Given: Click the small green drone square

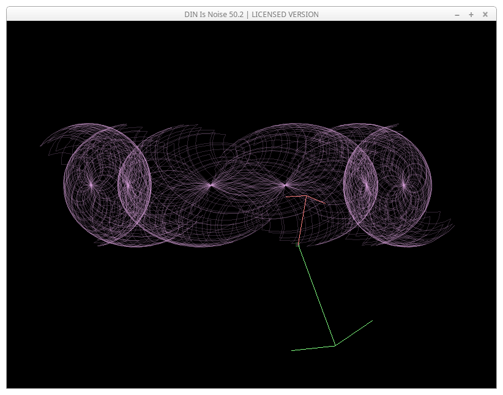Looking at the screenshot, I should tap(298, 244).
